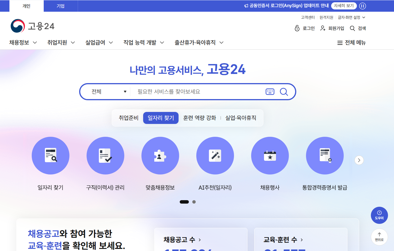This screenshot has height=251, width=394.
Task: Expand the 출산휴가·육아휴직 menu
Action: [x=199, y=43]
